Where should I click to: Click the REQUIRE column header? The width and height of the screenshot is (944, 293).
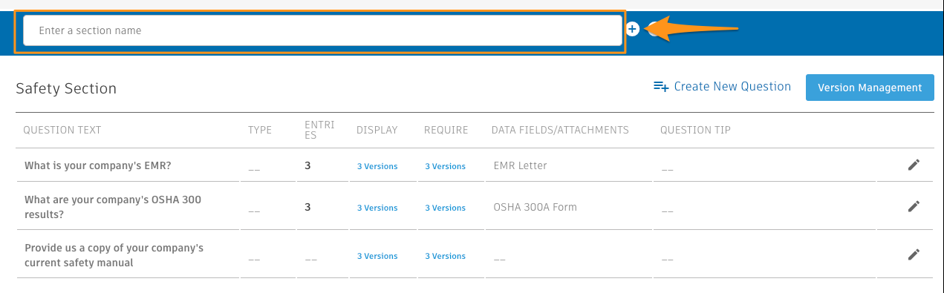446,130
